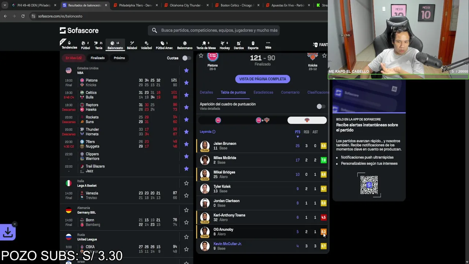Select the Tabla de puntos tab
This screenshot has width=469, height=264.
point(233,92)
